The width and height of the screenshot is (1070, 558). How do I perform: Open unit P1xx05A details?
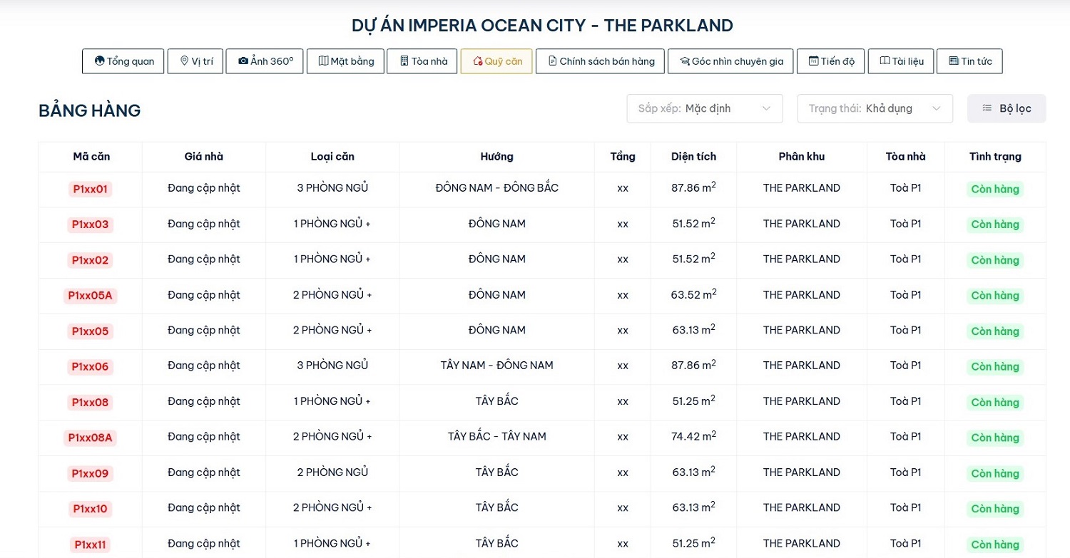click(91, 296)
